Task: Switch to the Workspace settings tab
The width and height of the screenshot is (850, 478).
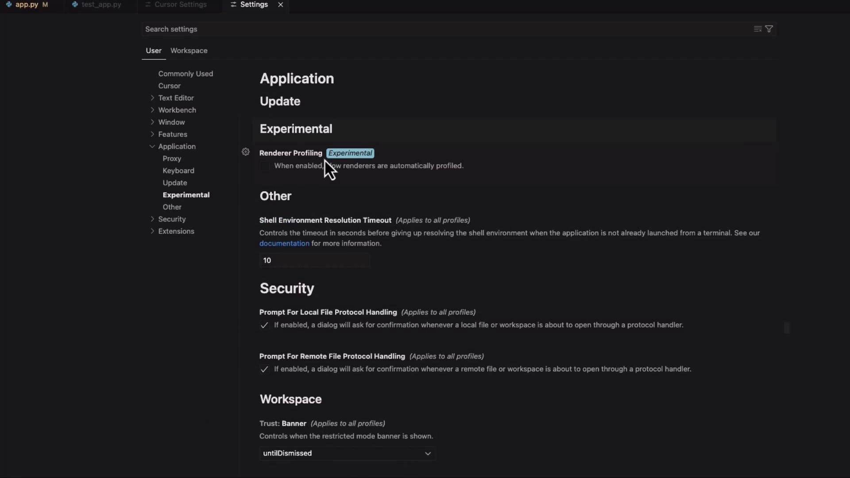Action: 189,50
